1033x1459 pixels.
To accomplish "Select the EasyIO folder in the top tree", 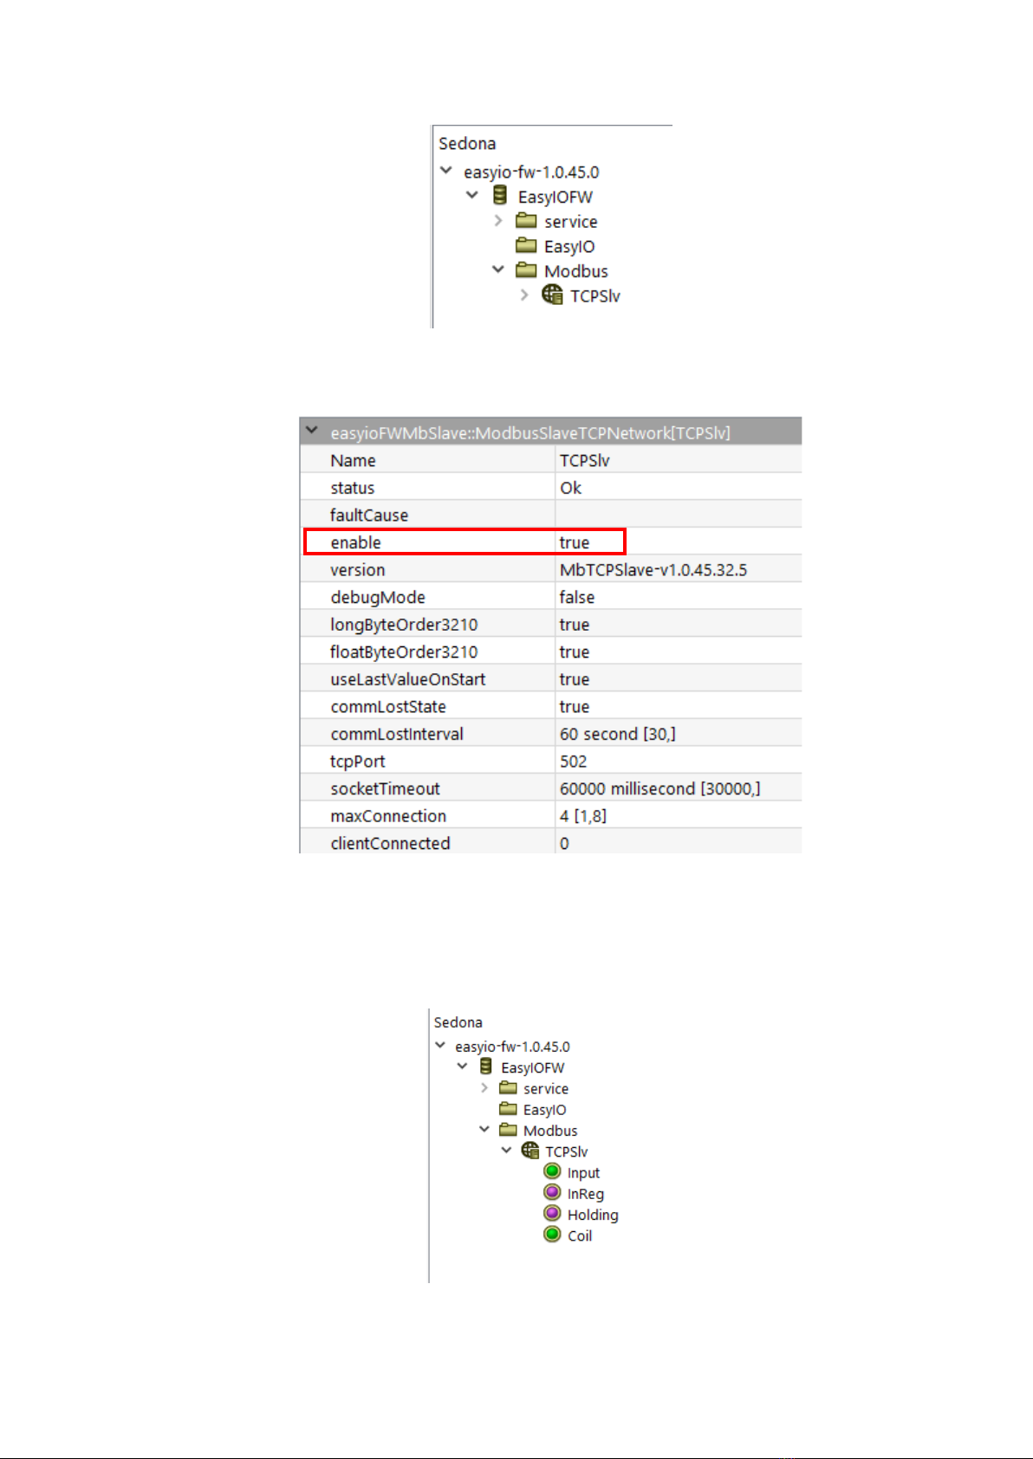I will (x=568, y=247).
